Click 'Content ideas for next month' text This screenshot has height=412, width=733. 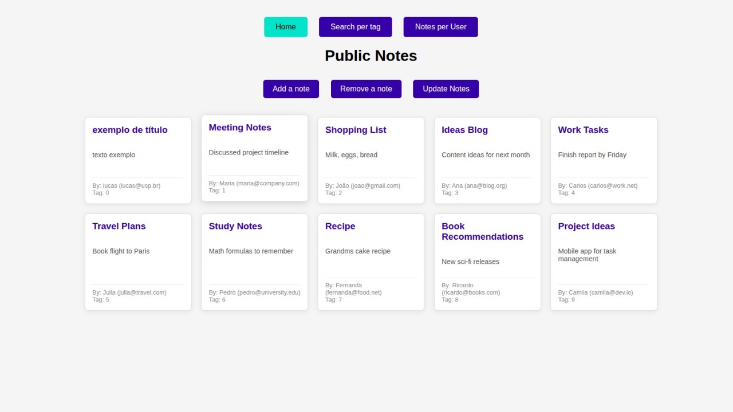(486, 155)
